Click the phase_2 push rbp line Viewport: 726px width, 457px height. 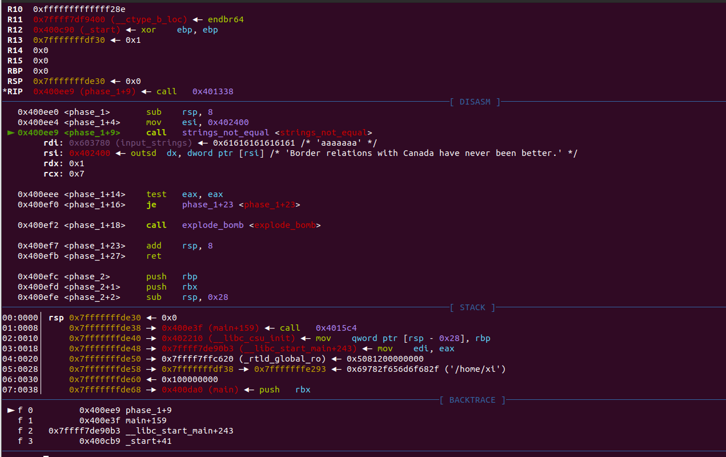coord(108,276)
